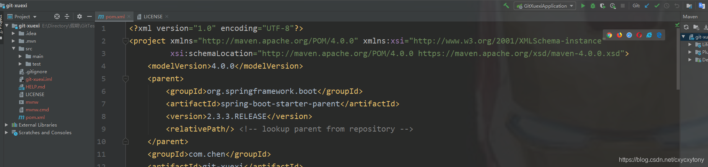708x167 pixels.
Task: Close the pom.xml tab
Action: 129,16
